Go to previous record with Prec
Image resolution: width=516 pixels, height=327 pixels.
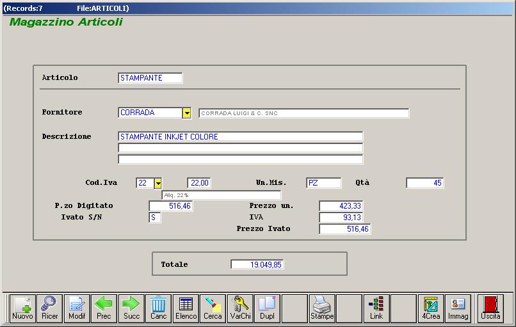pyautogui.click(x=104, y=308)
